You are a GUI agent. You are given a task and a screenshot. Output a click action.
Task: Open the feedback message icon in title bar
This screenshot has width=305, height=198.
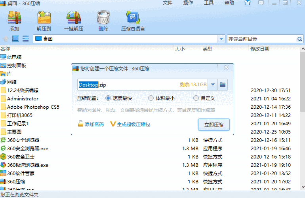click(x=261, y=3)
